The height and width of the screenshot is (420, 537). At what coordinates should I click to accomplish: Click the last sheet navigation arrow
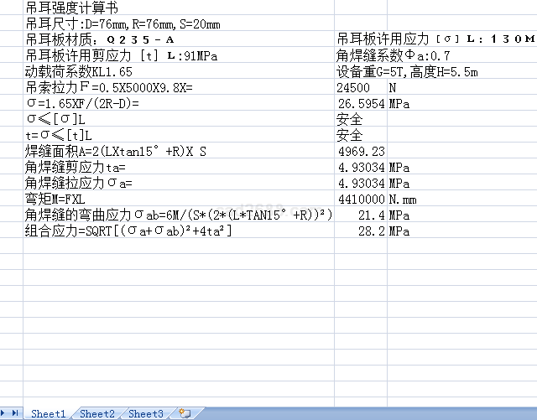tap(16, 413)
